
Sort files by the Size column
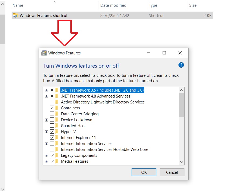pyautogui.click(x=193, y=5)
